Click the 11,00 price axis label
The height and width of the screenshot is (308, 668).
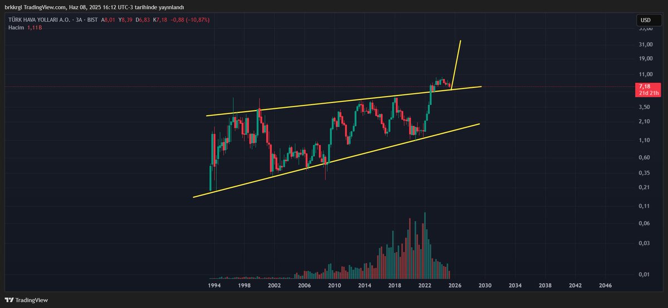pos(646,74)
